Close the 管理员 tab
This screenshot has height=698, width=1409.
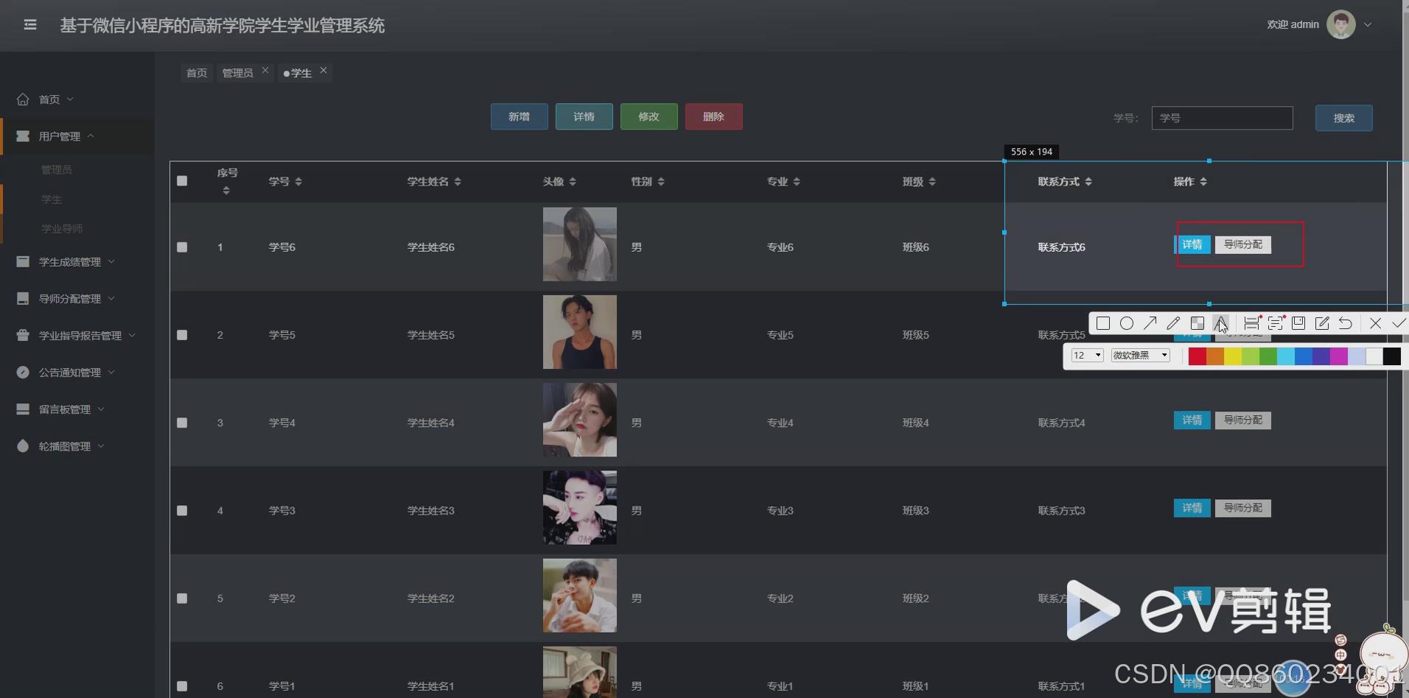[265, 70]
